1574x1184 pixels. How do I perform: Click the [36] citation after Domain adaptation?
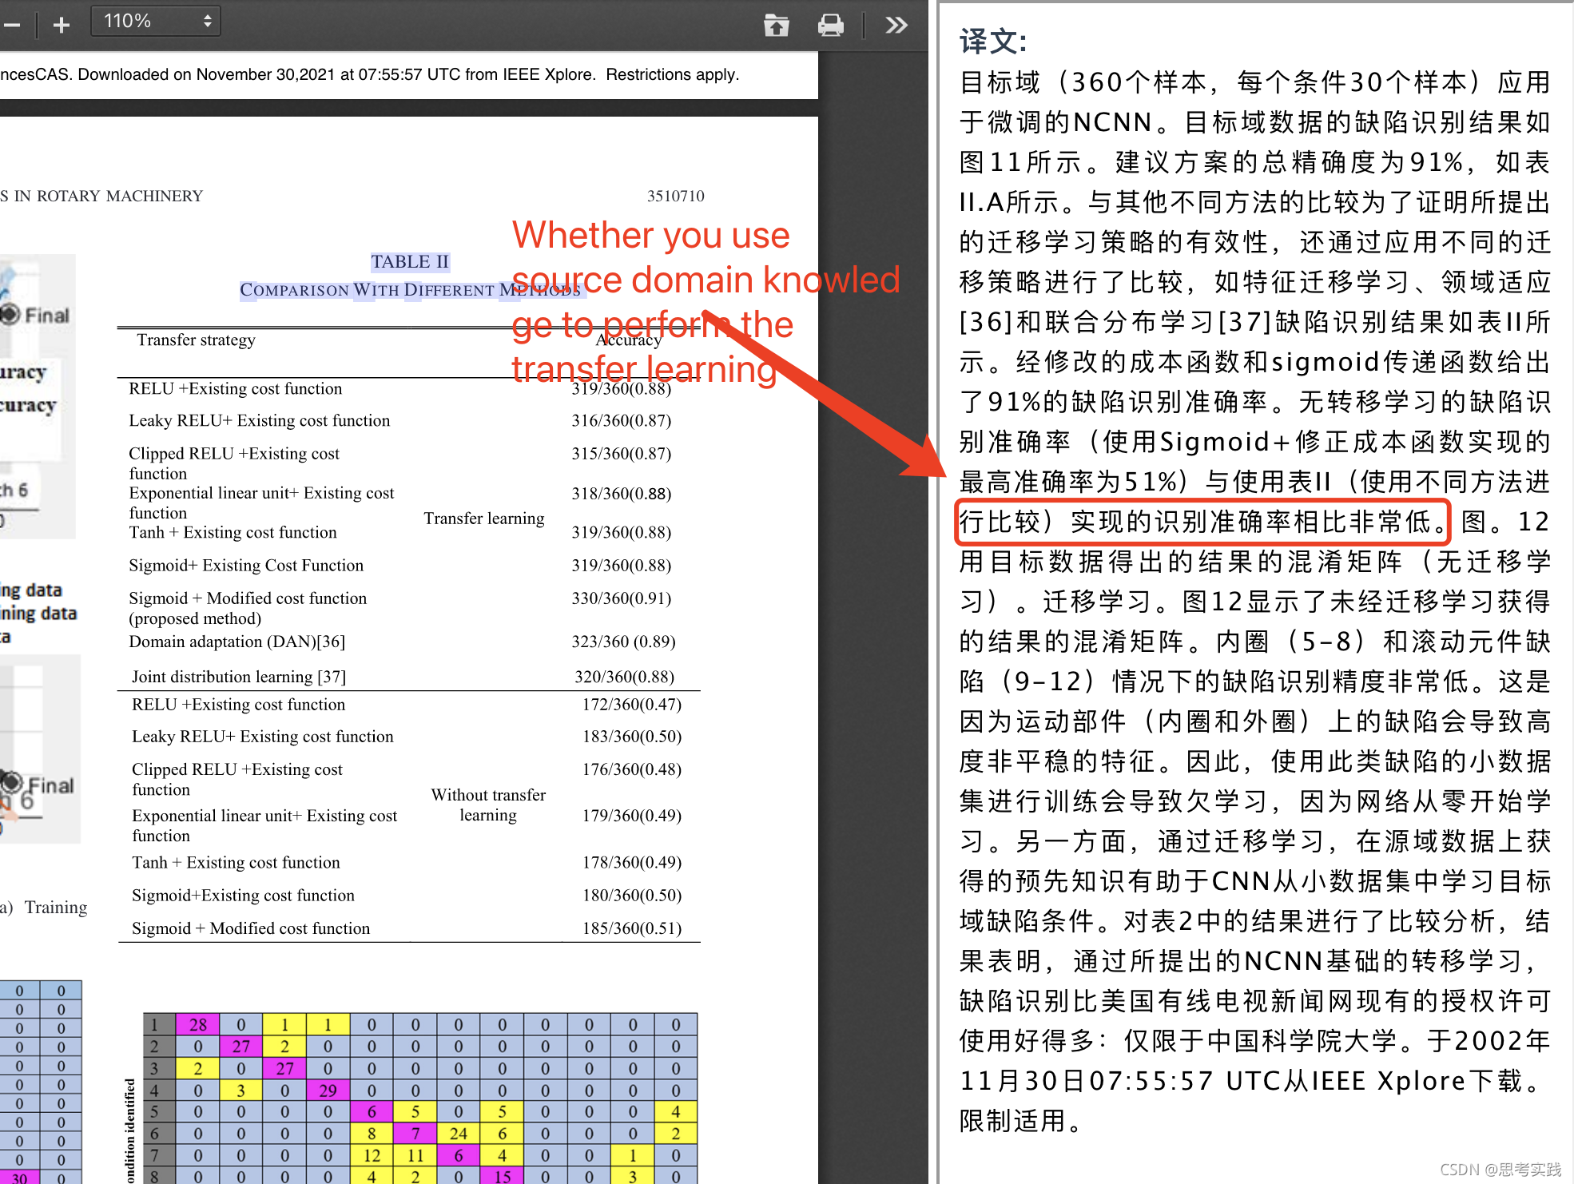tap(331, 642)
